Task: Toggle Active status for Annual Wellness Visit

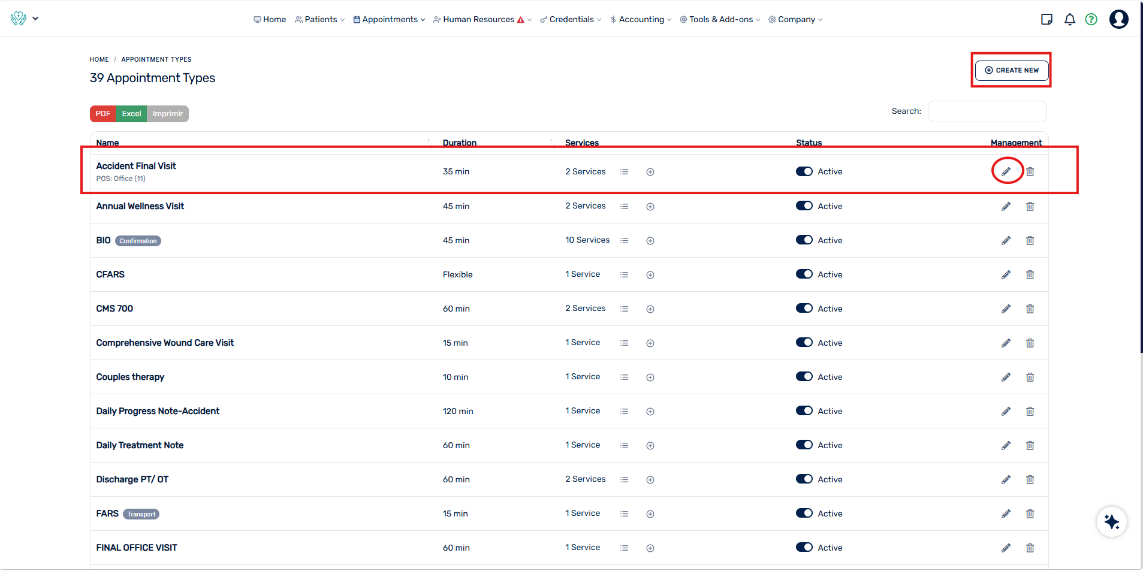Action: click(x=804, y=206)
